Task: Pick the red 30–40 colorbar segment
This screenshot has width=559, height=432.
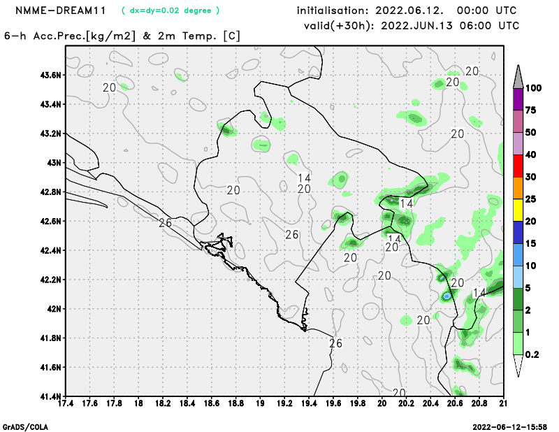Action: tap(518, 166)
